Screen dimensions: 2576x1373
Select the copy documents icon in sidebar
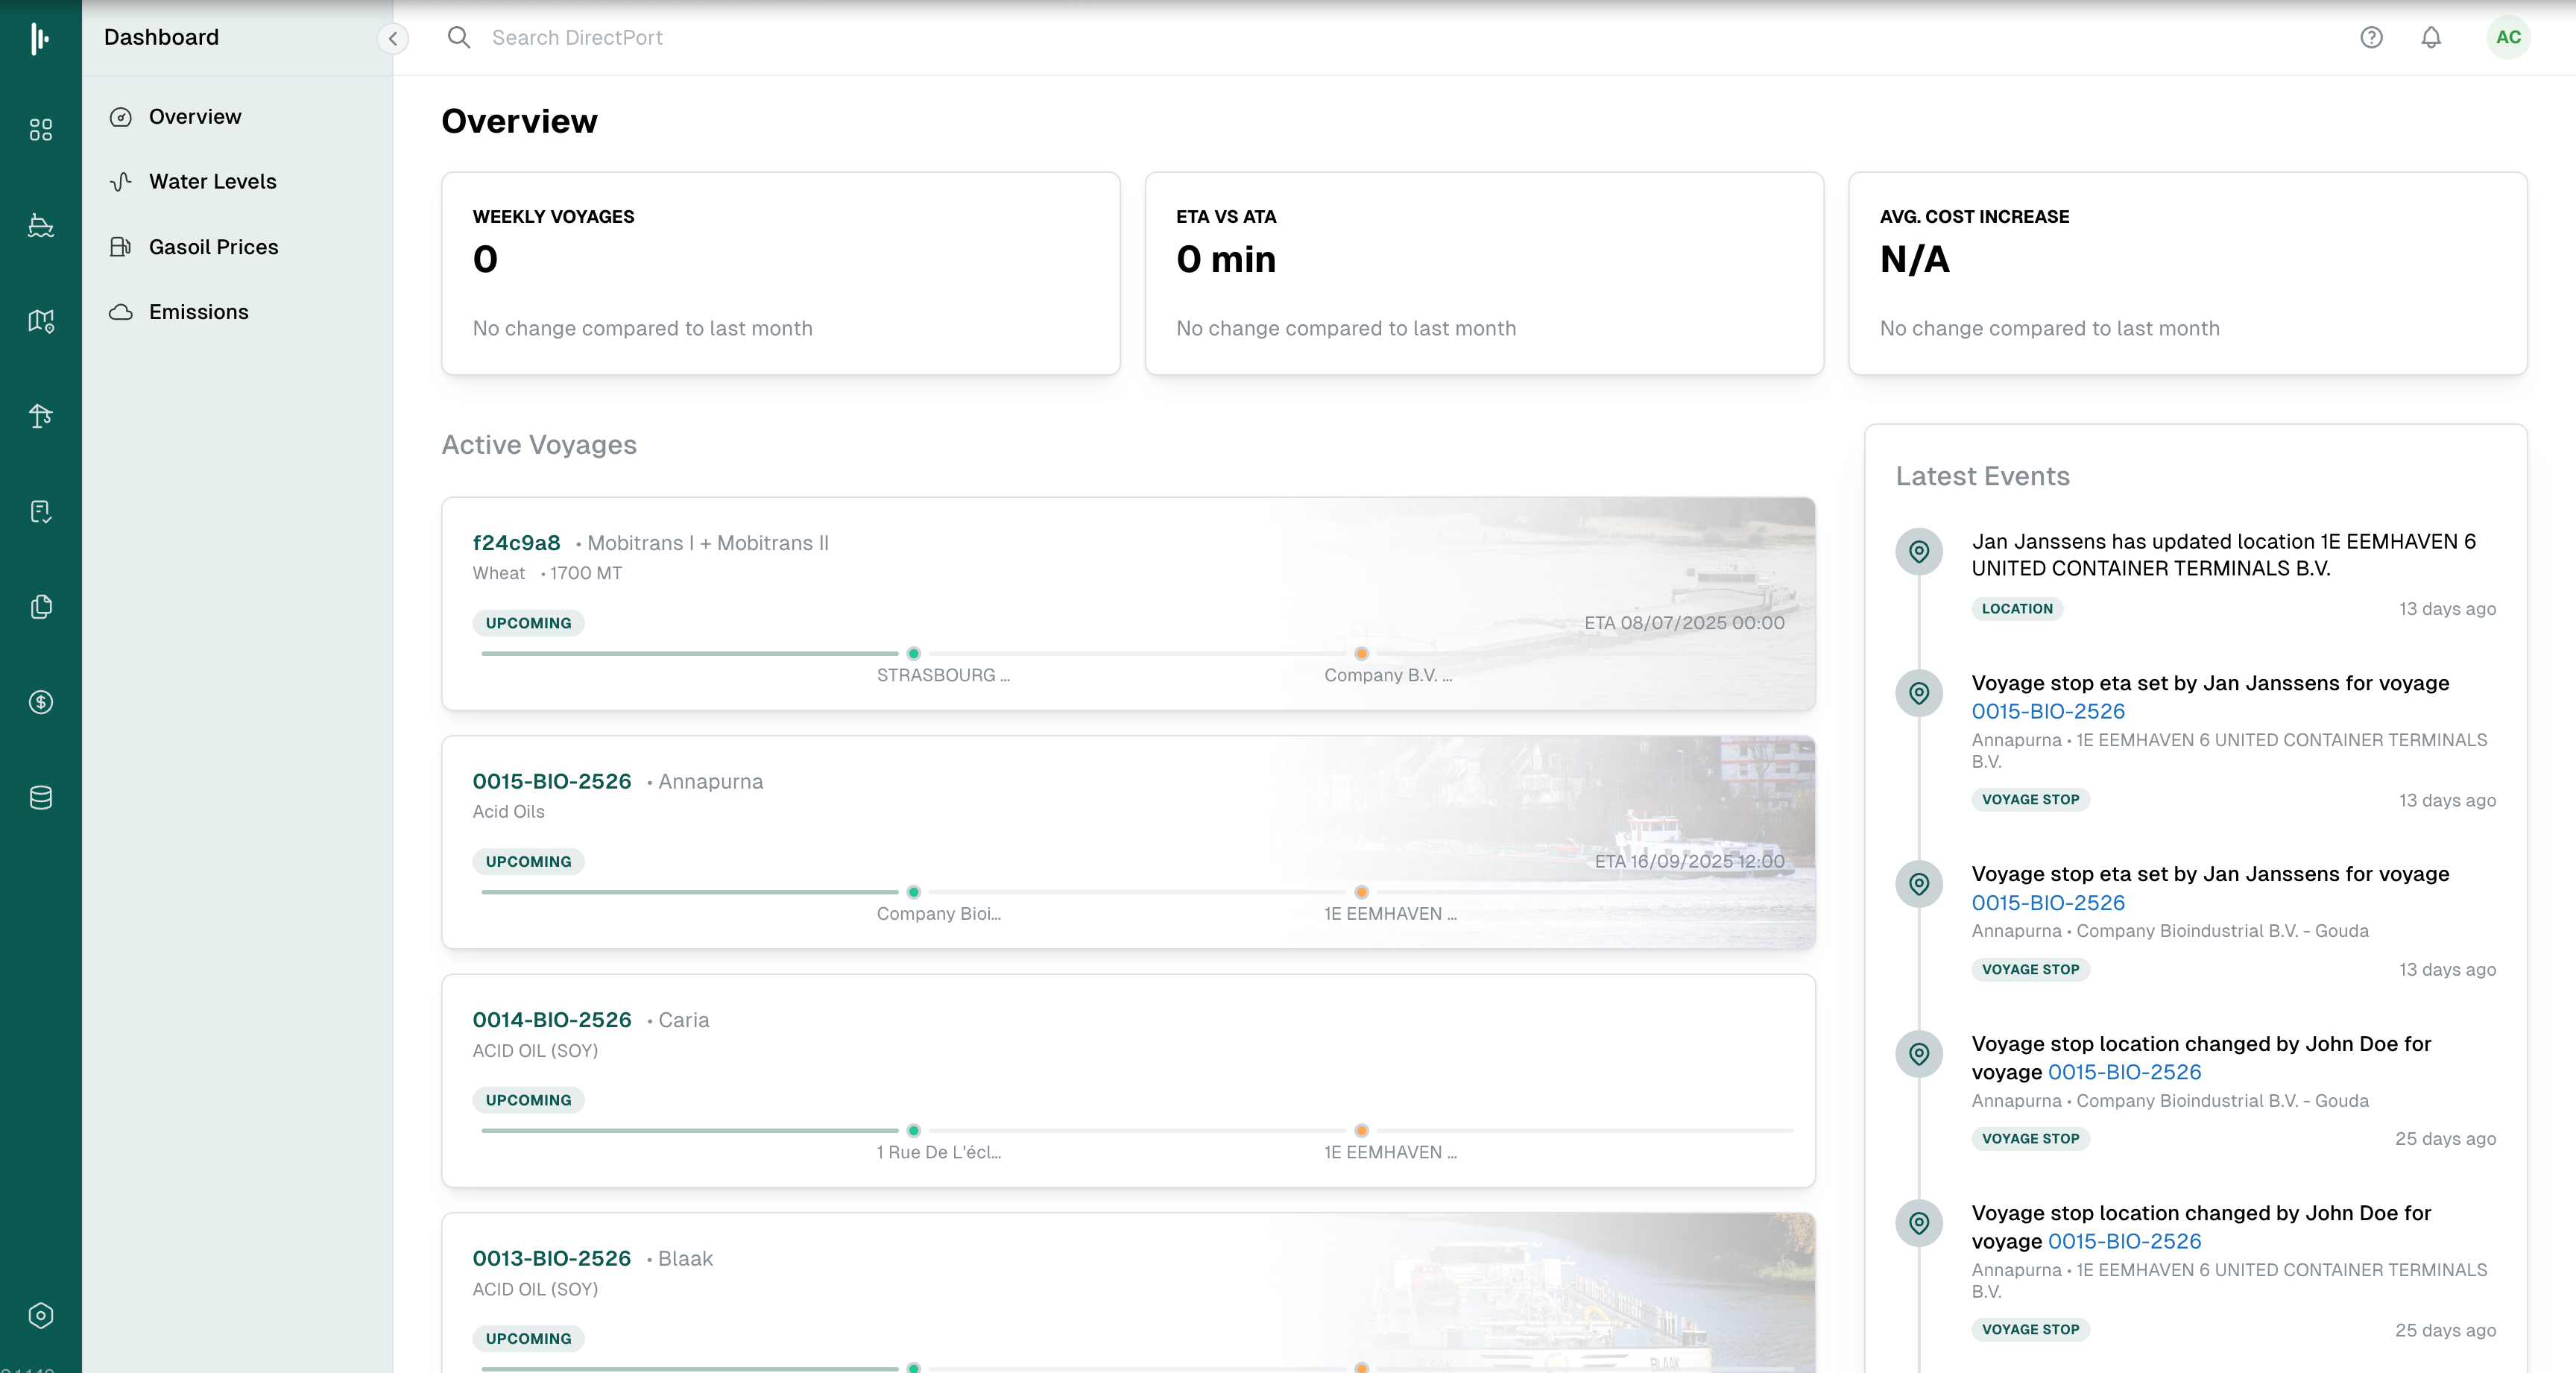coord(40,606)
